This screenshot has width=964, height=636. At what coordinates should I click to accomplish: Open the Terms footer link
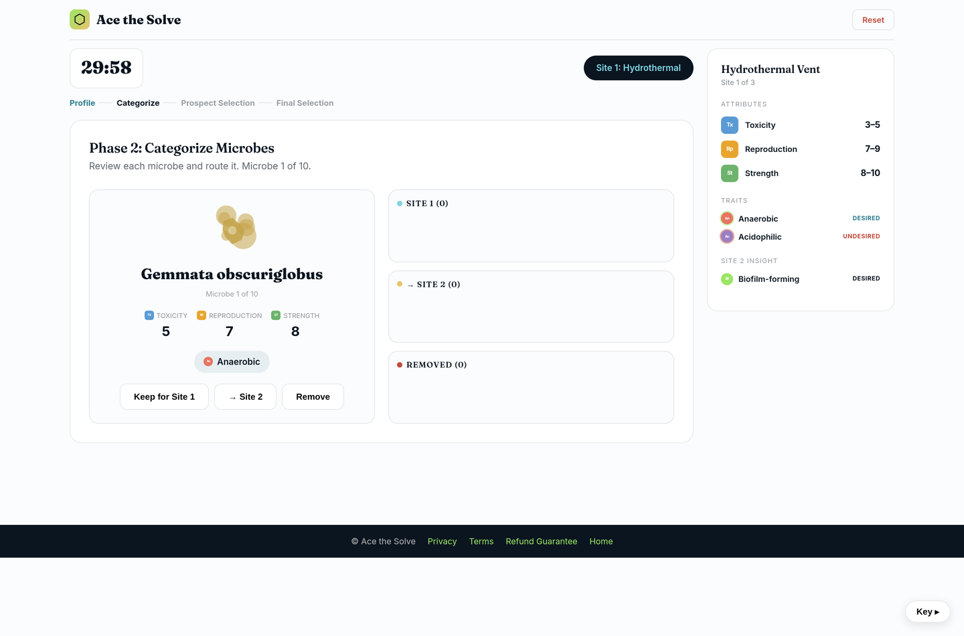[481, 542]
